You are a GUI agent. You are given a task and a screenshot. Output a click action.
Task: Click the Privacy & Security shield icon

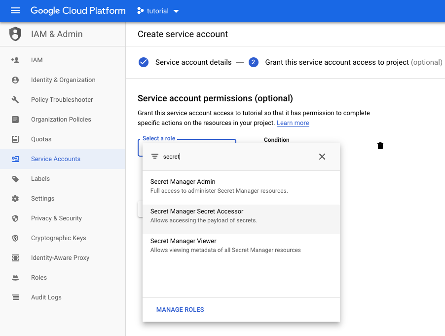pyautogui.click(x=15, y=218)
